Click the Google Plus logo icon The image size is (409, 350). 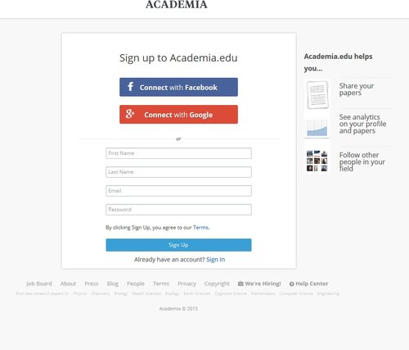130,114
